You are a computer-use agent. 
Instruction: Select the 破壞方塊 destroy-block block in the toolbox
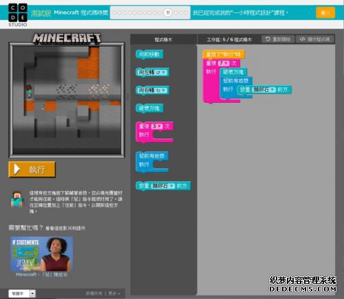coord(149,108)
